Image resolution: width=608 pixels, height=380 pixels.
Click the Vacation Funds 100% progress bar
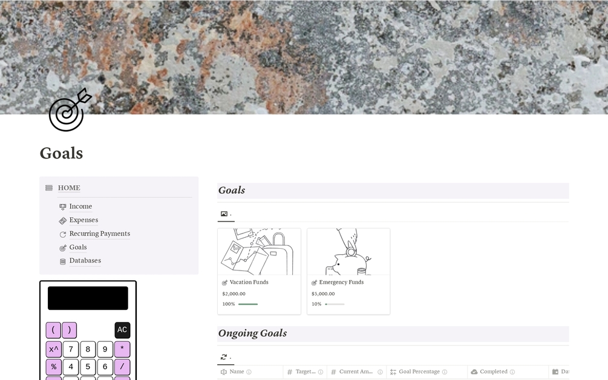[x=248, y=304]
